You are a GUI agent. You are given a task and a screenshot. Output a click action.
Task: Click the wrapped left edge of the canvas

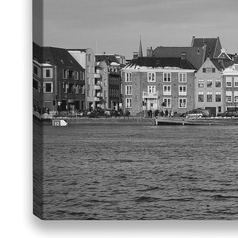[37, 153]
